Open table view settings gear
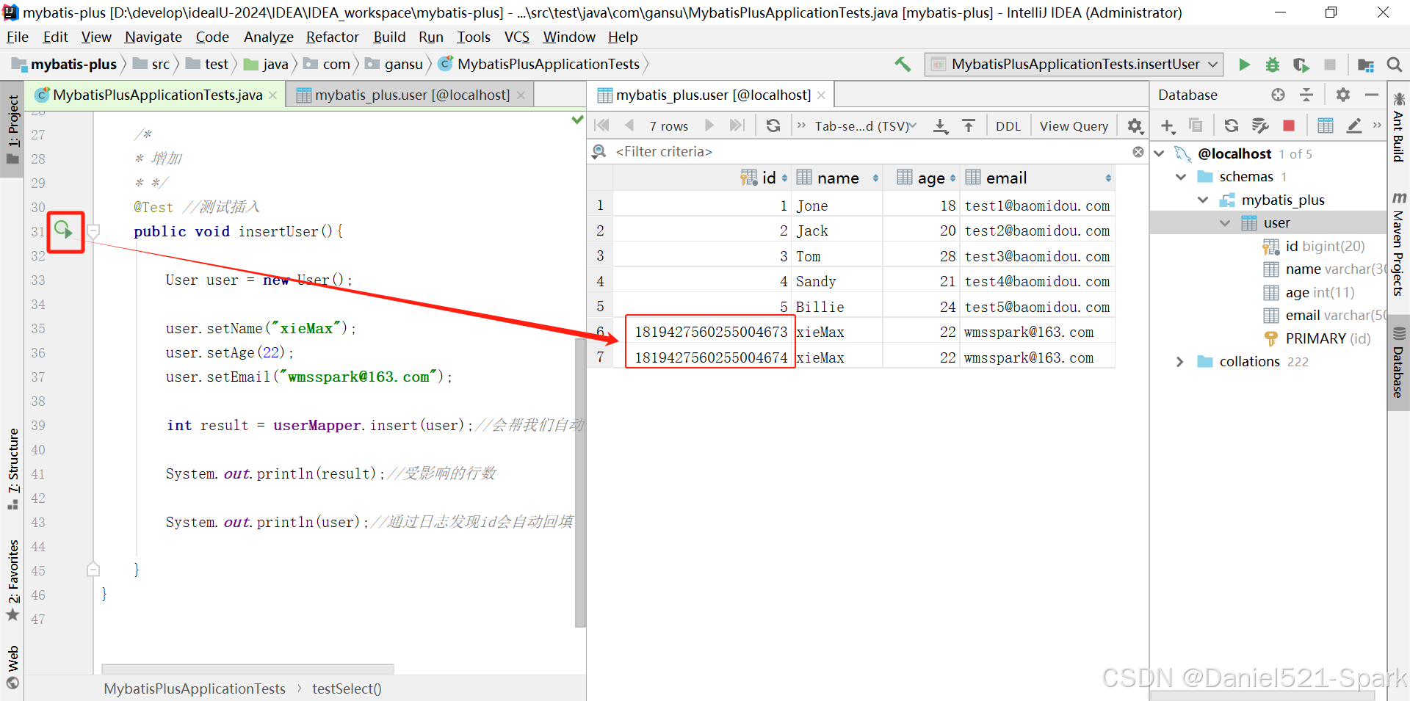This screenshot has width=1410, height=701. (x=1135, y=126)
